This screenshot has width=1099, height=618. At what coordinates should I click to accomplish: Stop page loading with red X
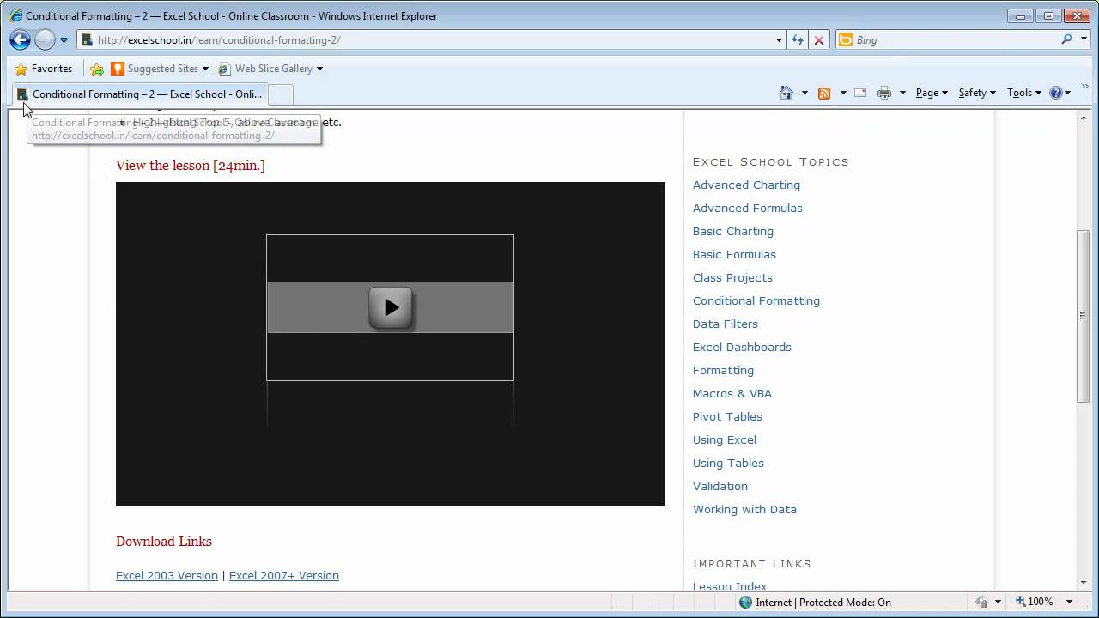click(x=819, y=40)
